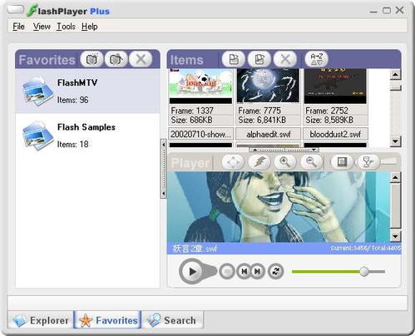Image resolution: width=415 pixels, height=336 pixels.
Task: Delete favorite using X in Favorites header
Action: click(x=141, y=59)
